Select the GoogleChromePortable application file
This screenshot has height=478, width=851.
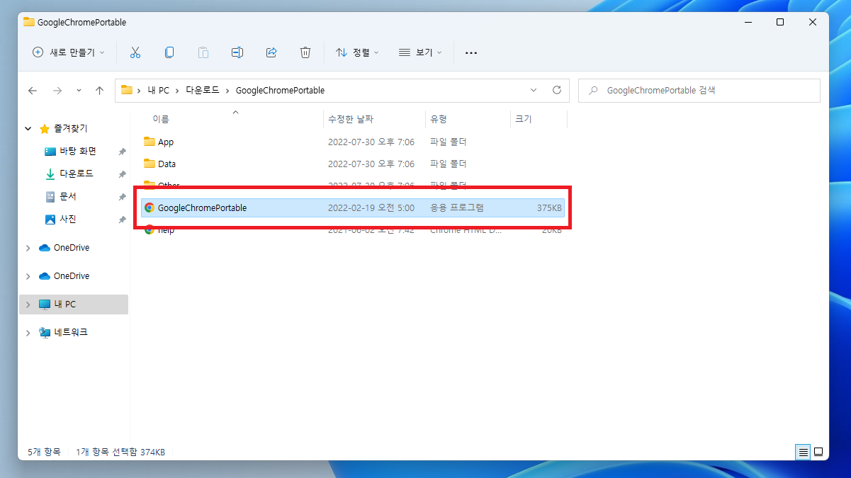(353, 207)
